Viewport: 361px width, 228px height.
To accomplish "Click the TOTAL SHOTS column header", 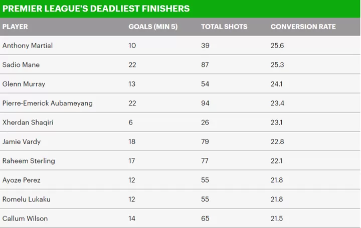I will [x=224, y=26].
